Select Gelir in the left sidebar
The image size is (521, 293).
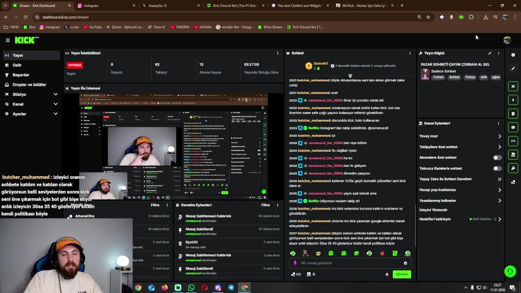(31, 65)
